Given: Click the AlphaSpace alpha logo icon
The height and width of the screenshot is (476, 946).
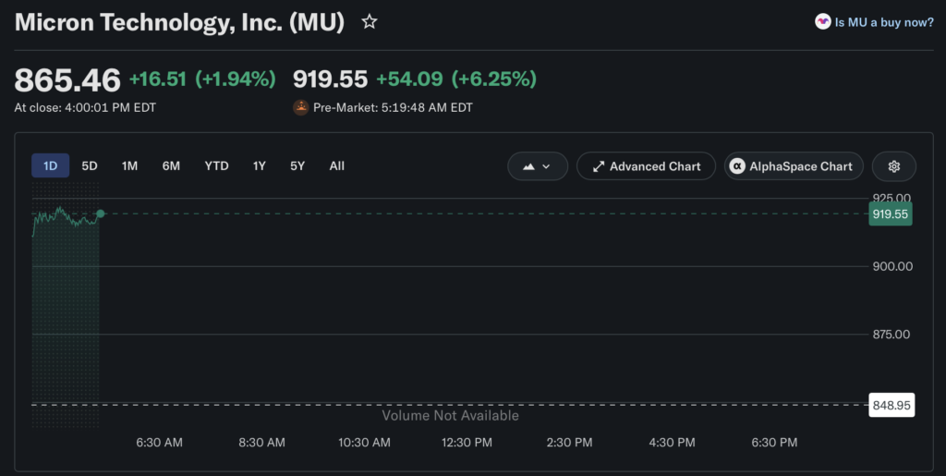Looking at the screenshot, I should pos(736,166).
